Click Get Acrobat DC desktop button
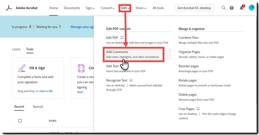The height and width of the screenshot is (135, 259). (194, 8)
